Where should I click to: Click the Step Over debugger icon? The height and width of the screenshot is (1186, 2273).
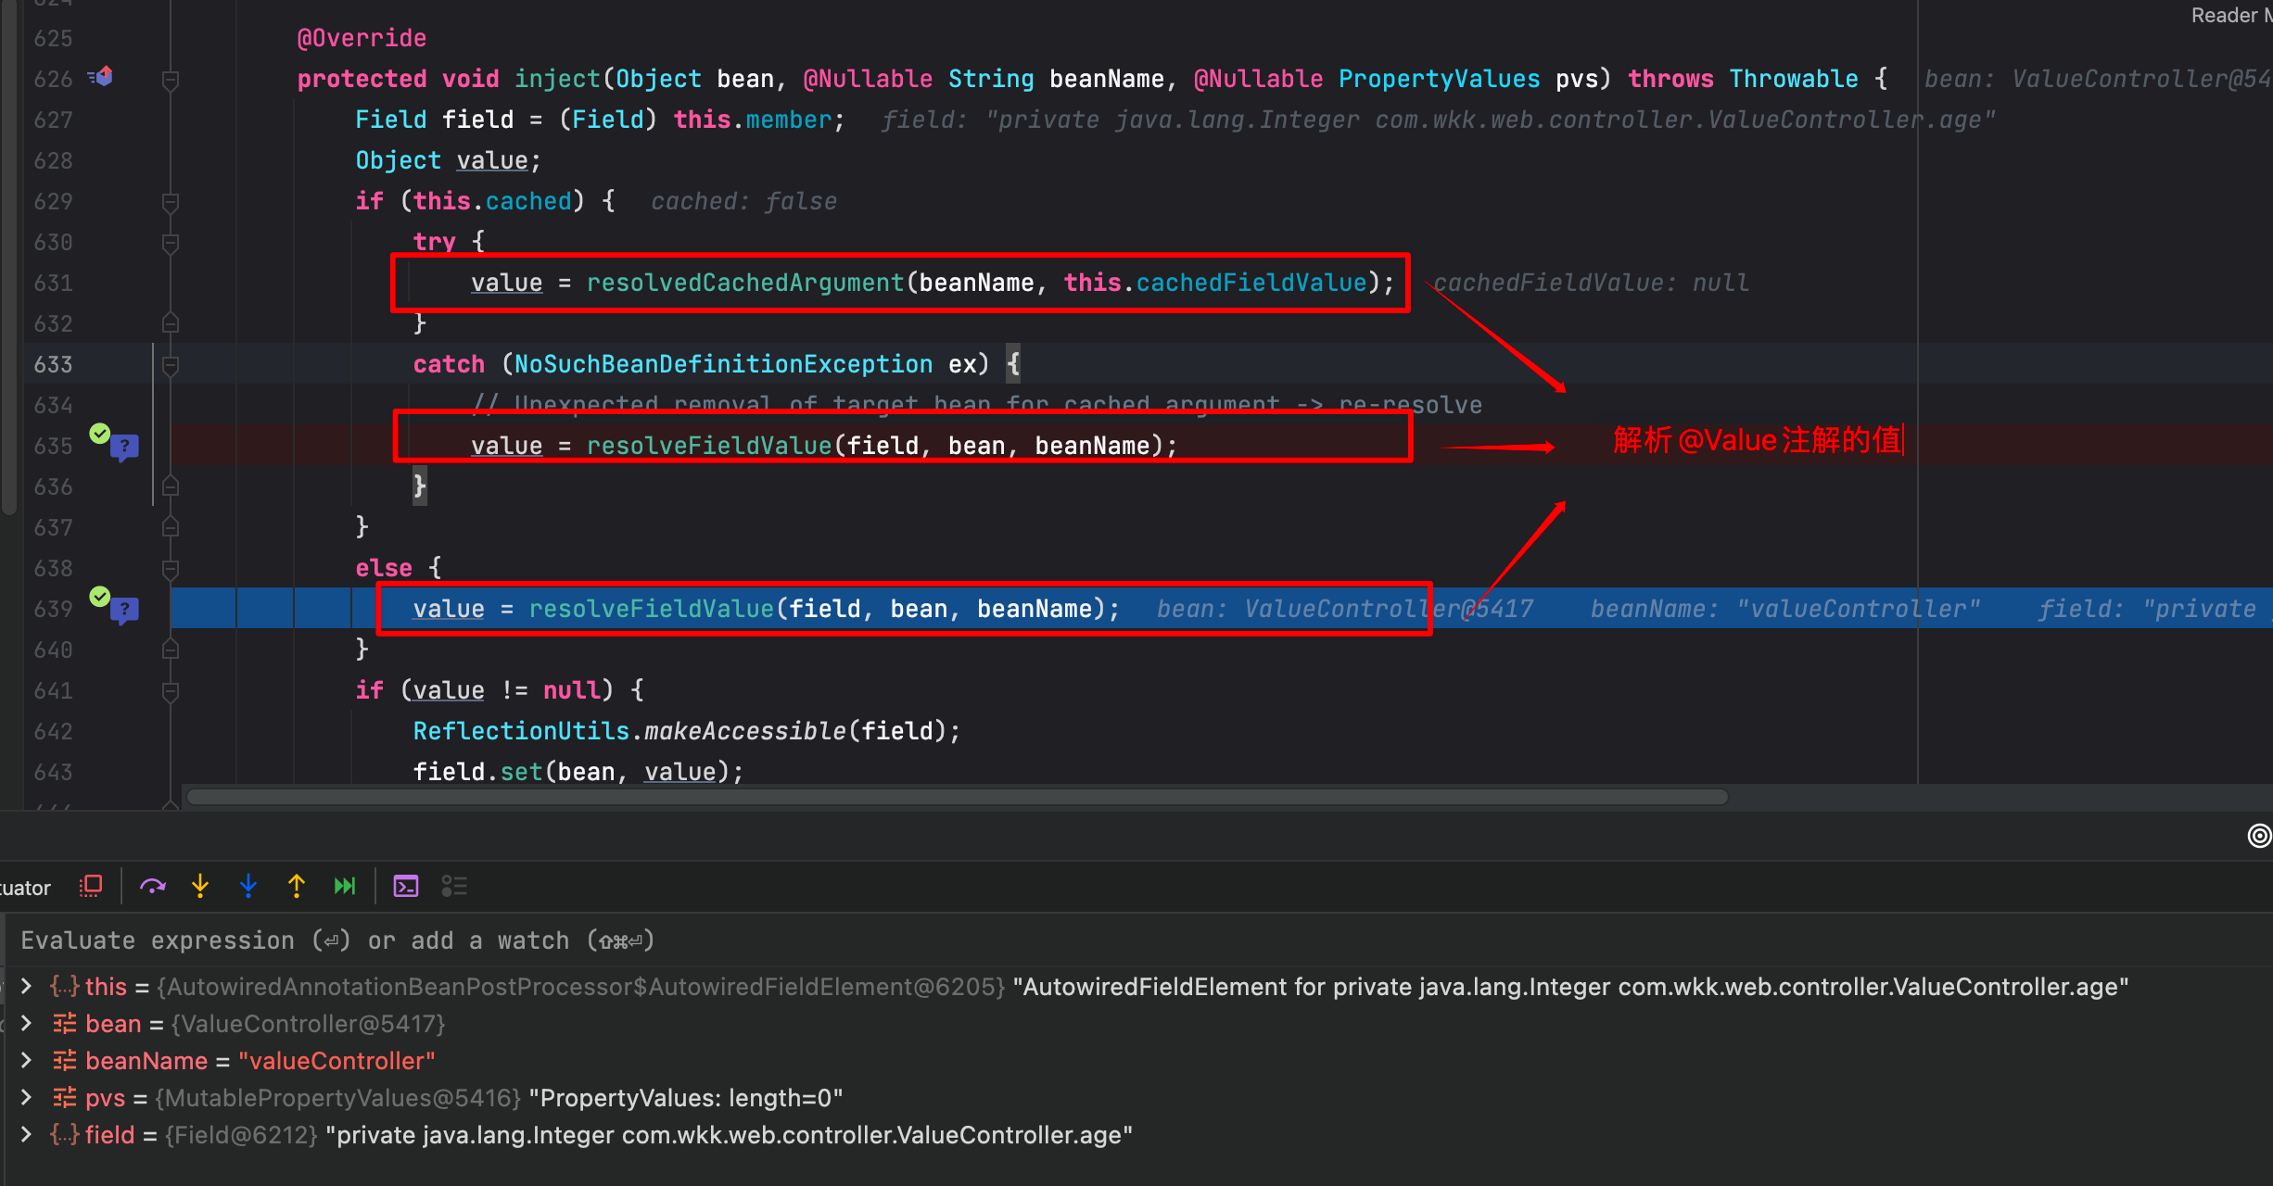coord(153,886)
